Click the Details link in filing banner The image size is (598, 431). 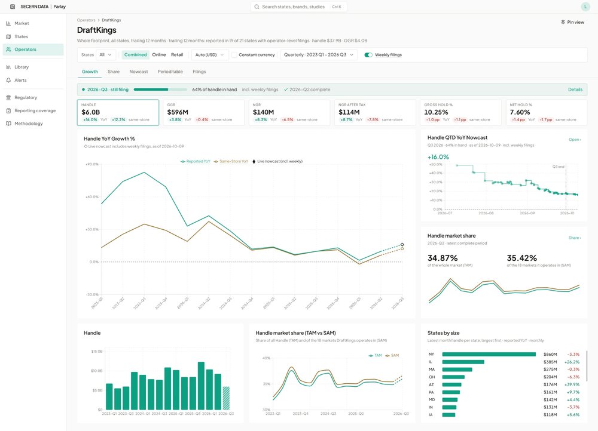tap(575, 90)
